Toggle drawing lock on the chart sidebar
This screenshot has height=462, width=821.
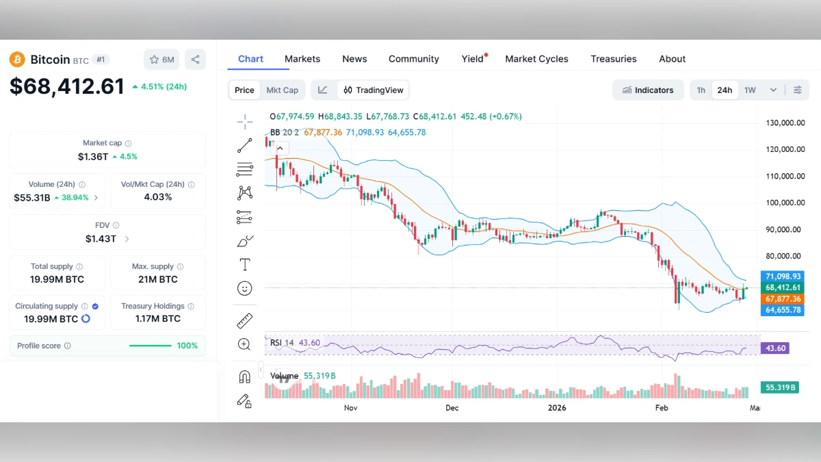244,401
